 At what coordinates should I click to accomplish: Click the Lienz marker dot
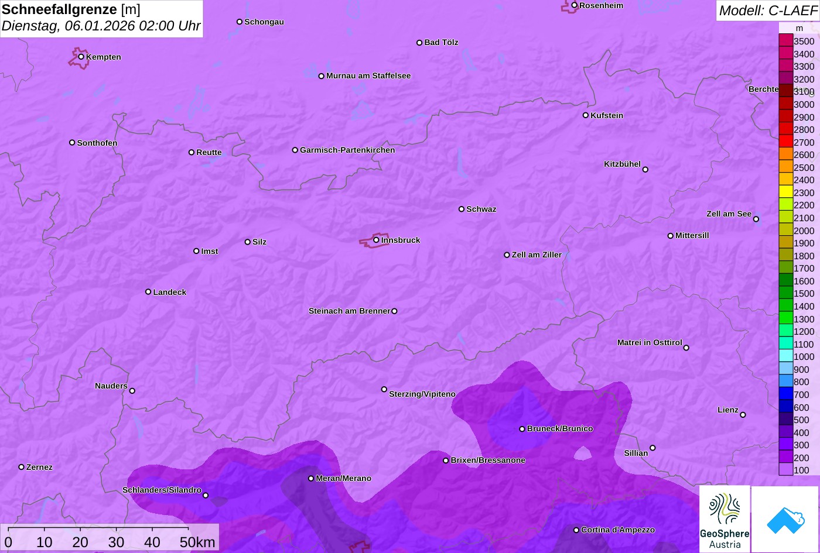[743, 415]
